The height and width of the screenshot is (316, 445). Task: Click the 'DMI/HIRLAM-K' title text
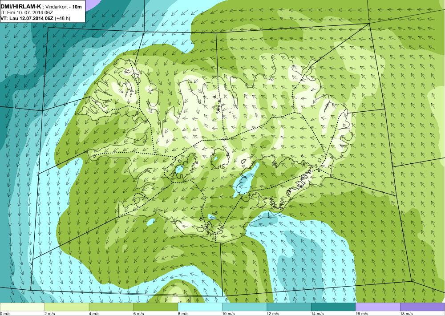tap(21, 7)
